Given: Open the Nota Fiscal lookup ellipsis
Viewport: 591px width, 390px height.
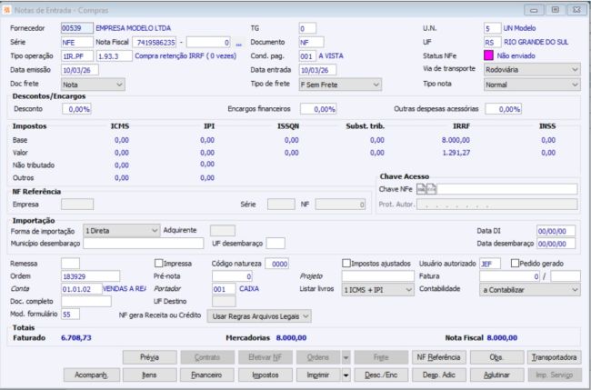Looking at the screenshot, I should point(238,44).
